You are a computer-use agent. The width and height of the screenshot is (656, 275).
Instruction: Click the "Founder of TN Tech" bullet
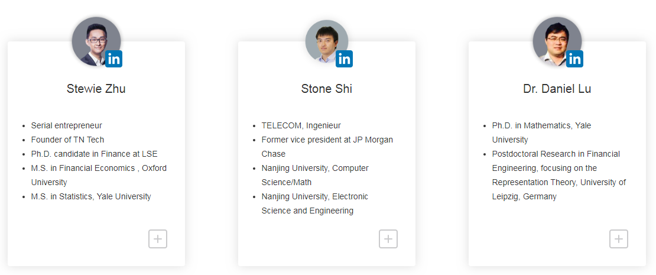point(67,140)
